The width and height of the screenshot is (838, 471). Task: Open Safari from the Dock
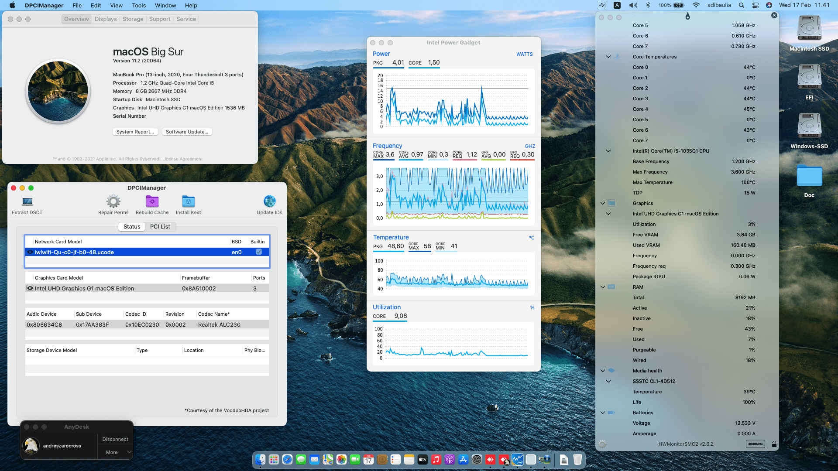click(x=287, y=459)
